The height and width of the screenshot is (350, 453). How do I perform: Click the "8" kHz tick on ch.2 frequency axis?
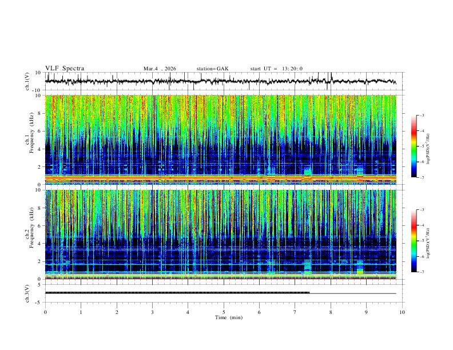point(39,208)
